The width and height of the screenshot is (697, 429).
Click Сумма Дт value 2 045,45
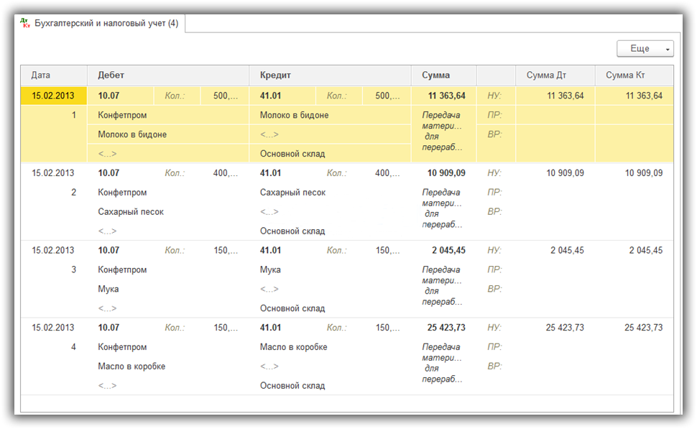point(567,250)
